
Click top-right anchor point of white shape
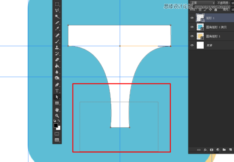coord(171,25)
